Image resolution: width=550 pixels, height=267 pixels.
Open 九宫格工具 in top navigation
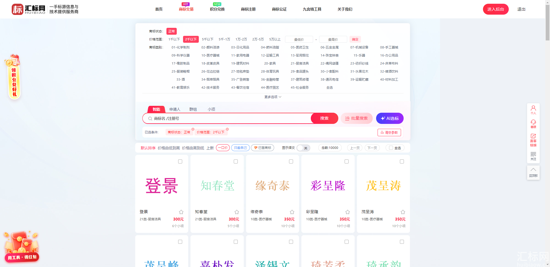coord(312,9)
